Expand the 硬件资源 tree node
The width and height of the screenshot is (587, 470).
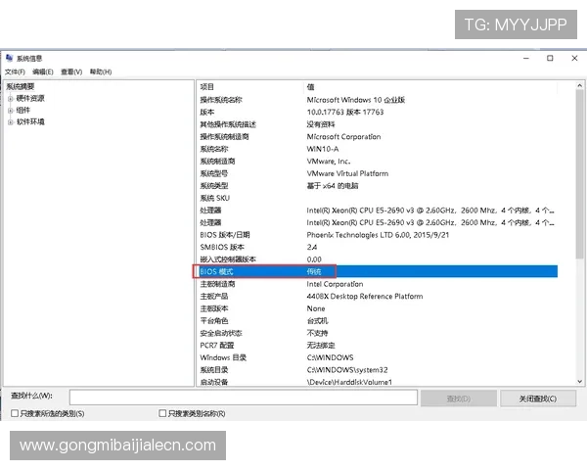click(10, 98)
